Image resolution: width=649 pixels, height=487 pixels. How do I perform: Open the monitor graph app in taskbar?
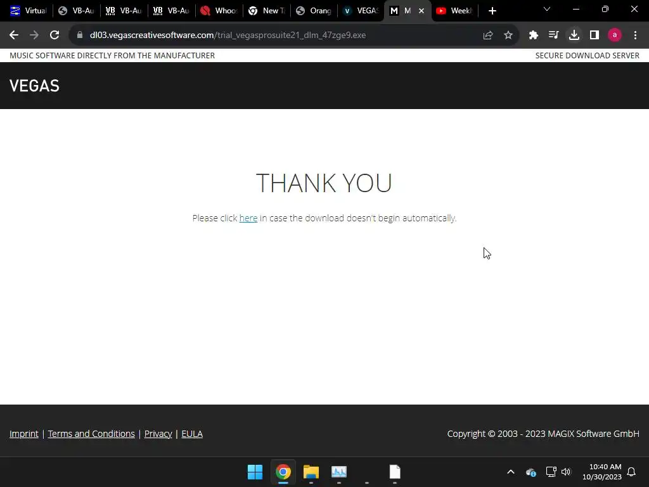click(339, 472)
